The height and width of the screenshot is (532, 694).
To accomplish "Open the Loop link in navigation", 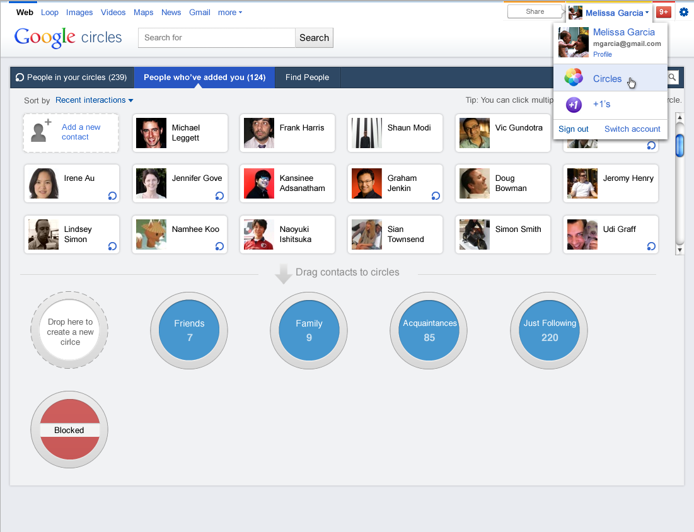I will pyautogui.click(x=50, y=13).
